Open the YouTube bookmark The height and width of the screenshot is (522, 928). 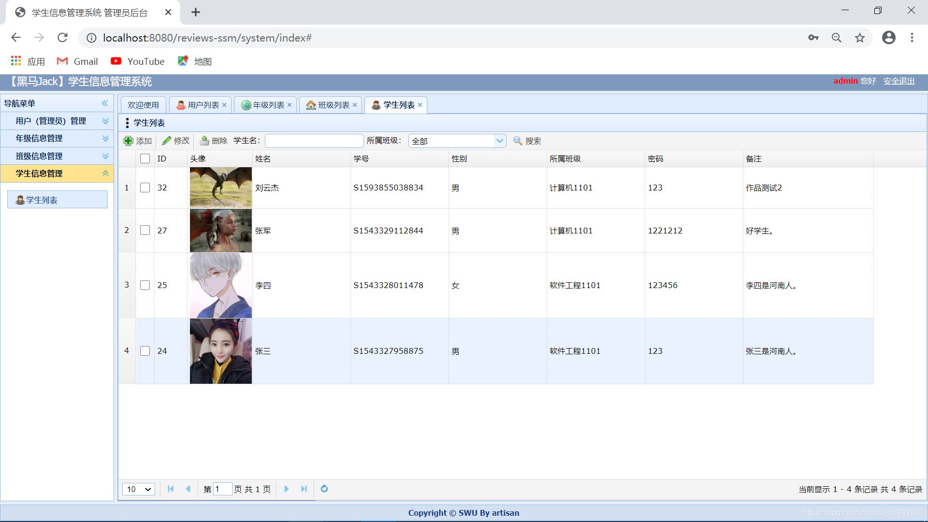138,61
